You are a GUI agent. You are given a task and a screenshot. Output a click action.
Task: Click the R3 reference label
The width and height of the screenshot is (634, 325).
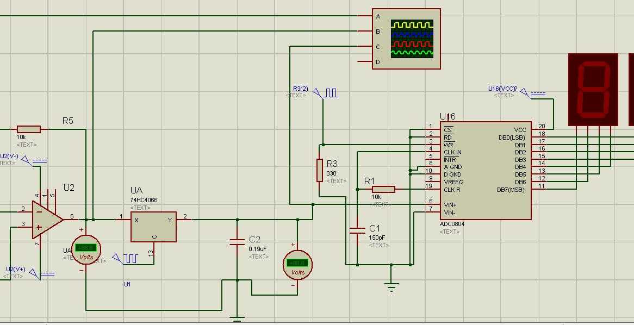[x=332, y=164]
